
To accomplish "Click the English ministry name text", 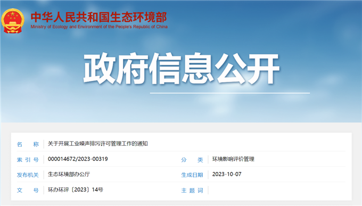I will pyautogui.click(x=99, y=27).
